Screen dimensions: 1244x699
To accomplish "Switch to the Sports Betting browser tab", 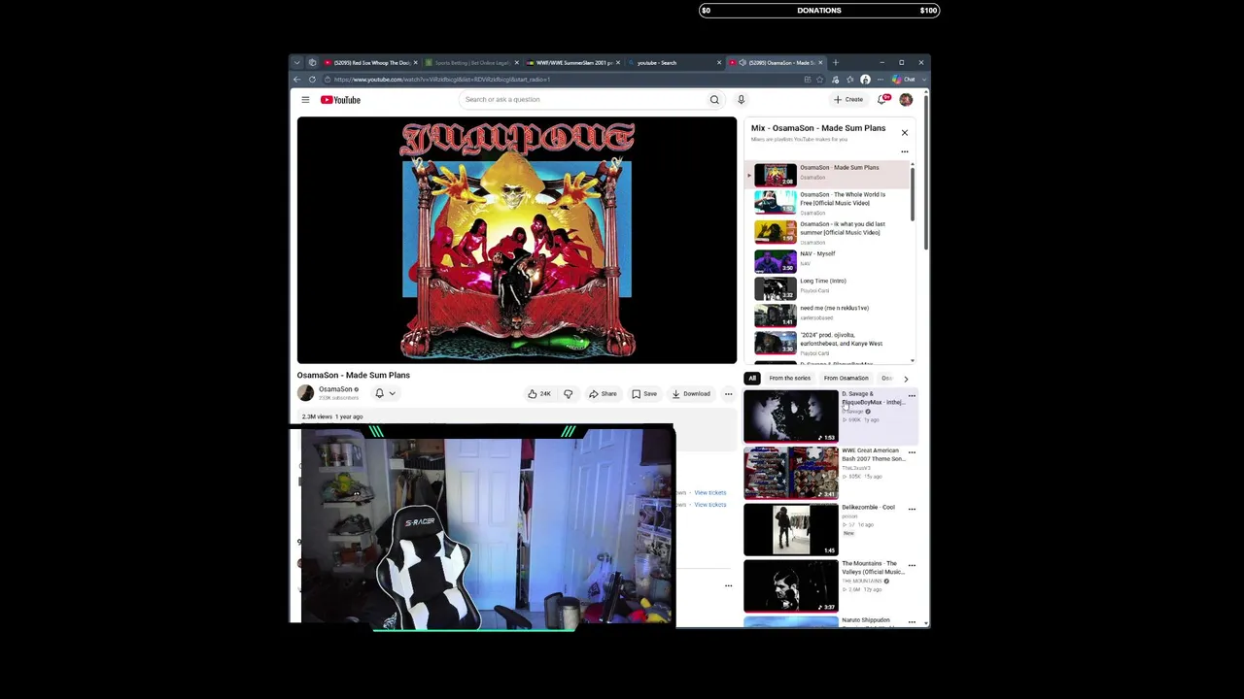I will 471,62.
